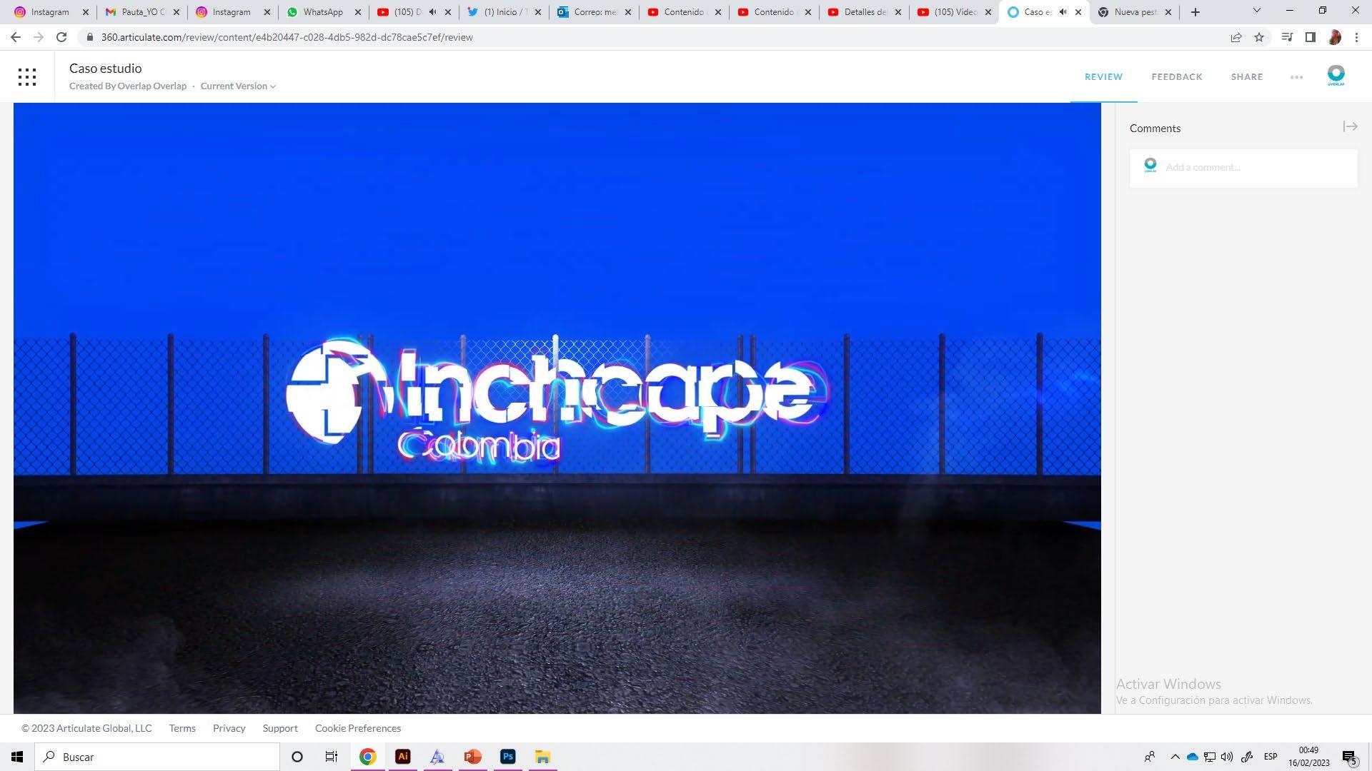Bookmark this page with star icon
The height and width of the screenshot is (771, 1372).
click(x=1259, y=37)
